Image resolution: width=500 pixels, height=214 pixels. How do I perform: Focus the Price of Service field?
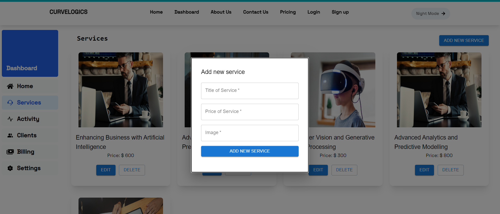tap(250, 112)
